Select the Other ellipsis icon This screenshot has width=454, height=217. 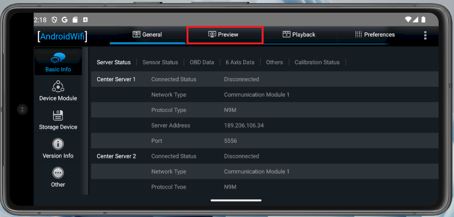tap(58, 173)
